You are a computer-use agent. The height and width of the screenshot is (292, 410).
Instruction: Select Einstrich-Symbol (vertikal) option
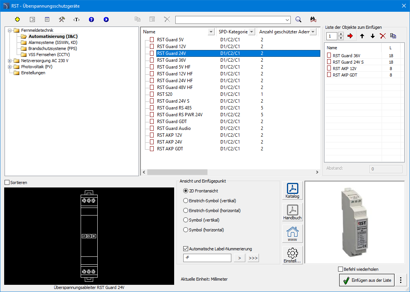(186, 201)
